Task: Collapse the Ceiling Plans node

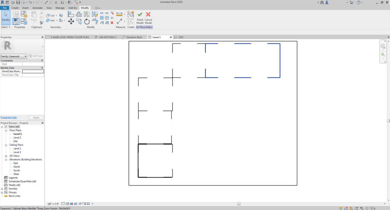Action: 6,145
